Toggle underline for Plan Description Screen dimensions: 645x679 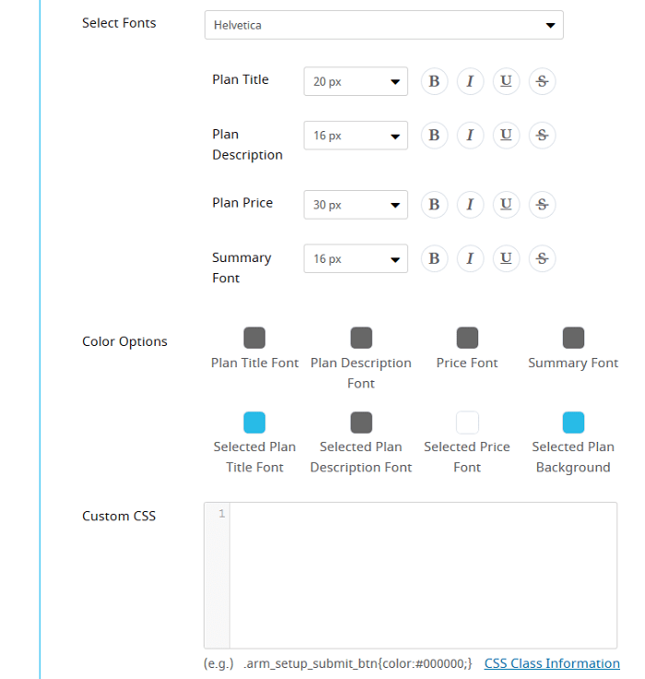[506, 135]
